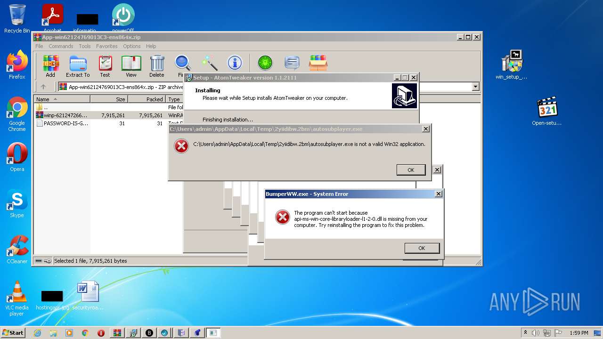Select the winp-621247266 archive row

coord(108,115)
